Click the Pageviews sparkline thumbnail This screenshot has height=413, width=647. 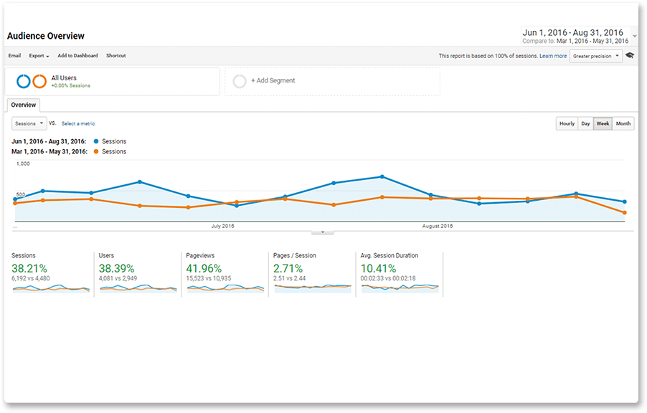[225, 288]
